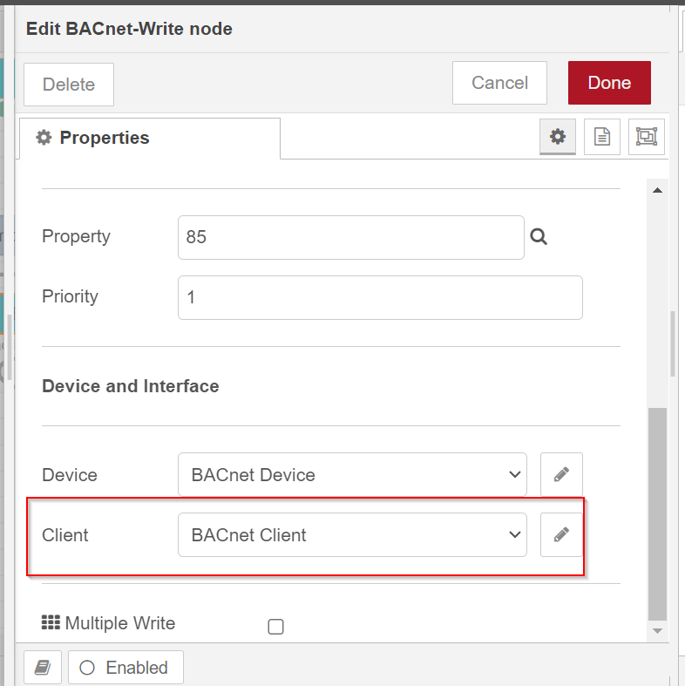Open help book icon at bottom
The width and height of the screenshot is (685, 686).
click(43, 667)
